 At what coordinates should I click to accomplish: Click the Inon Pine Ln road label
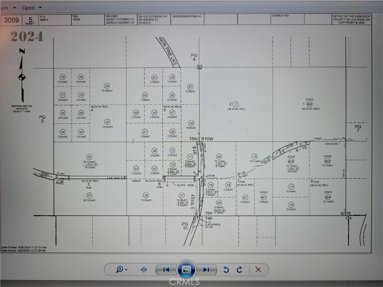167,52
